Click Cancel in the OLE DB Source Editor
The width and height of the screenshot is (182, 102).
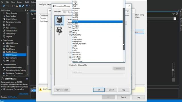[x=123, y=97]
